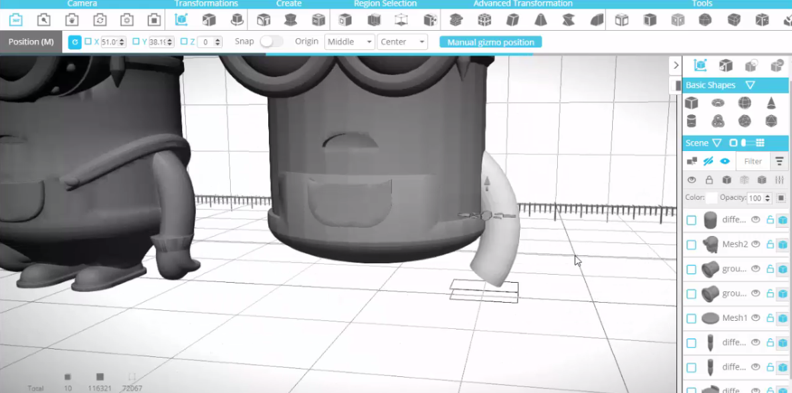Collapse the Basic Shapes section
The image size is (792, 393).
coord(751,86)
